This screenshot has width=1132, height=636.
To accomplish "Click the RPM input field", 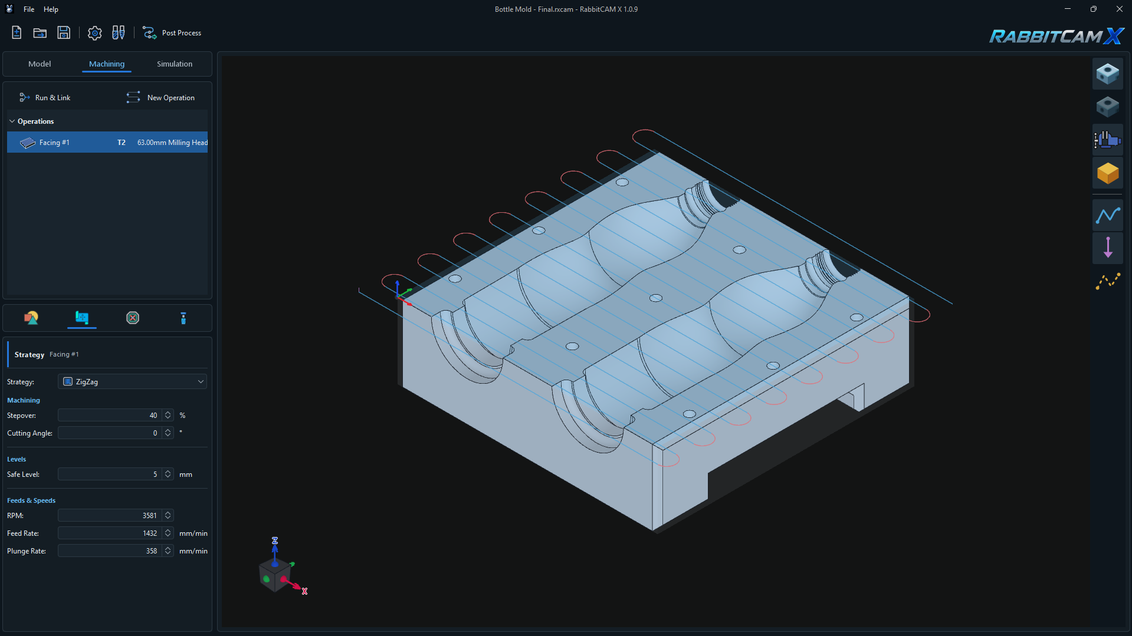I will coord(110,516).
